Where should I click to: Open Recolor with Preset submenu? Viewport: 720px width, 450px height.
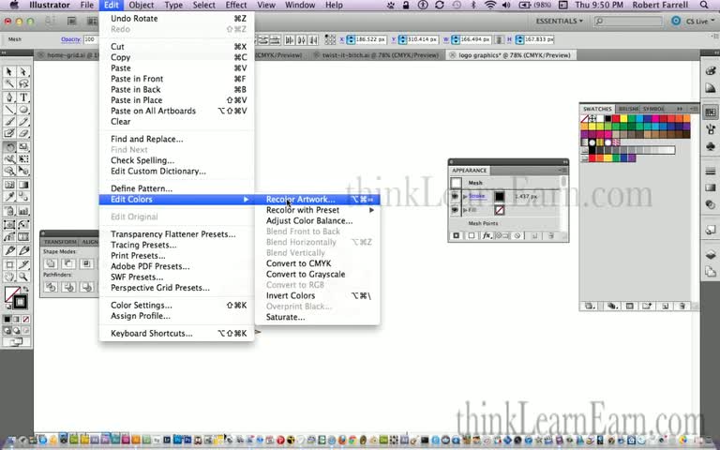(317, 210)
